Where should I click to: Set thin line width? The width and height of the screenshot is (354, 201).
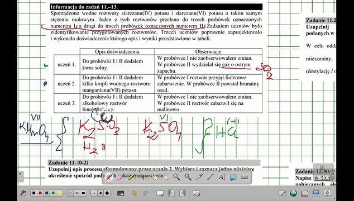pyautogui.click(x=71, y=193)
